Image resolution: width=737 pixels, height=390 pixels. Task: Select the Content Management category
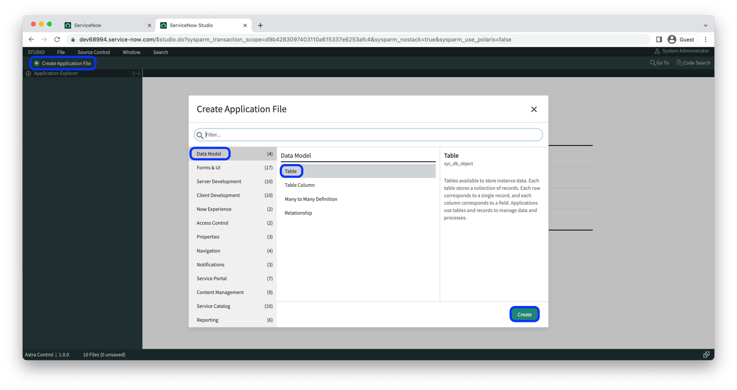click(x=233, y=293)
